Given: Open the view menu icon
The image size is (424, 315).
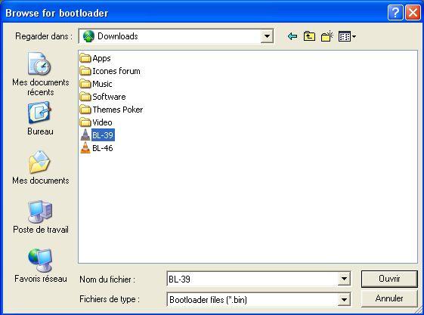Looking at the screenshot, I should click(347, 36).
